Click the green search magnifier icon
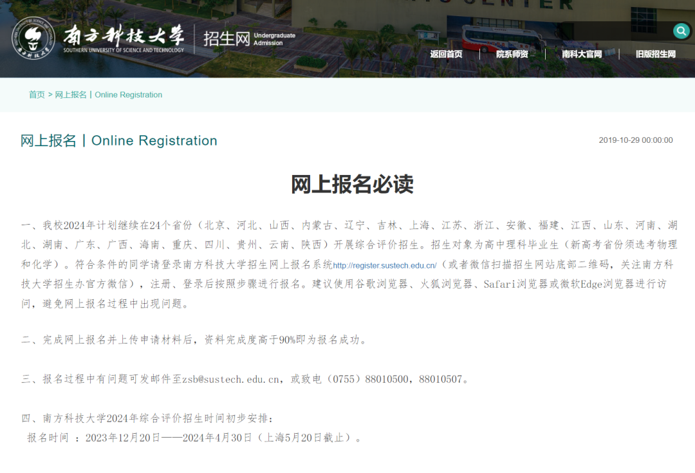Viewport: 695px width, 473px height. (x=681, y=31)
